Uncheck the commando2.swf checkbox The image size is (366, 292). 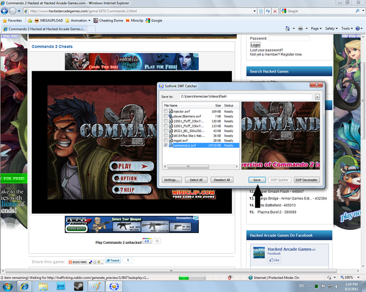click(x=165, y=145)
